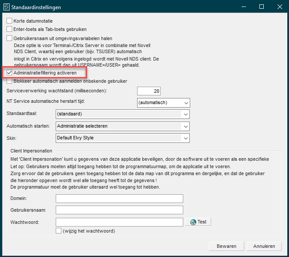Screen dimensions: 289x257
Task: Tick the wijzig het wachtwoord checkbox
Action: [x=59, y=231]
